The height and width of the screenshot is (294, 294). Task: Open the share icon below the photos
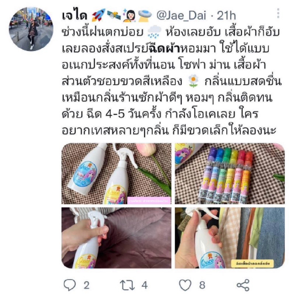pyautogui.click(x=243, y=285)
